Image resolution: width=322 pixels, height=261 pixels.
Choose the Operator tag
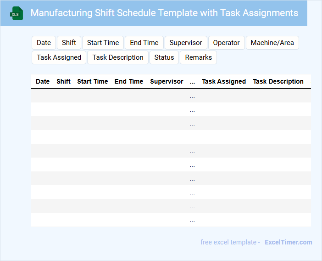pos(226,43)
